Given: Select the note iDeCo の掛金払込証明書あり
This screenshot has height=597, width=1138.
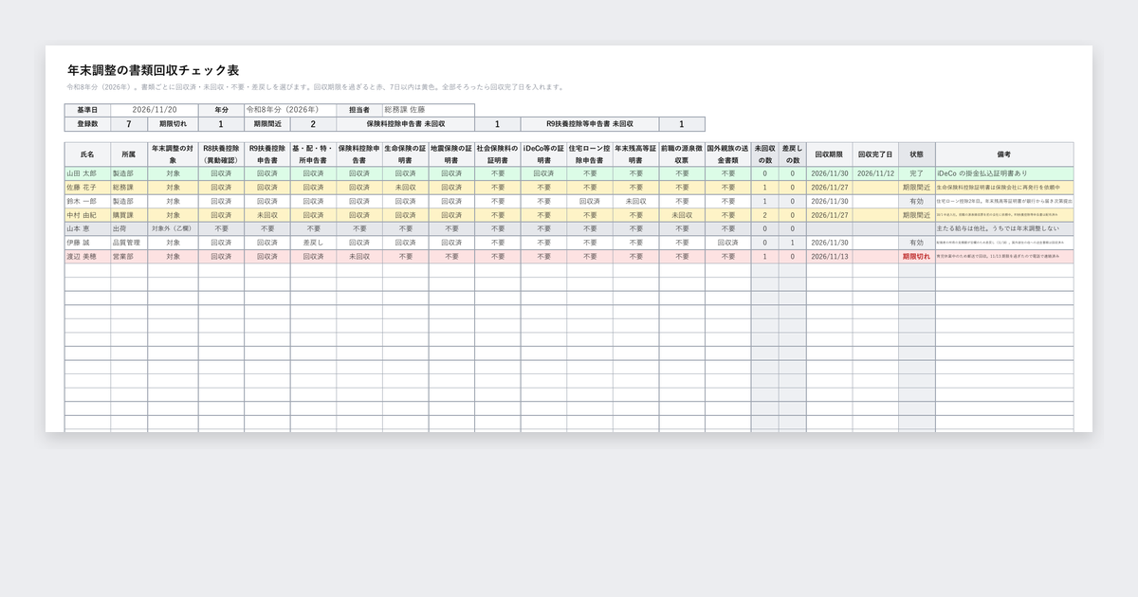Looking at the screenshot, I should click(x=1004, y=173).
